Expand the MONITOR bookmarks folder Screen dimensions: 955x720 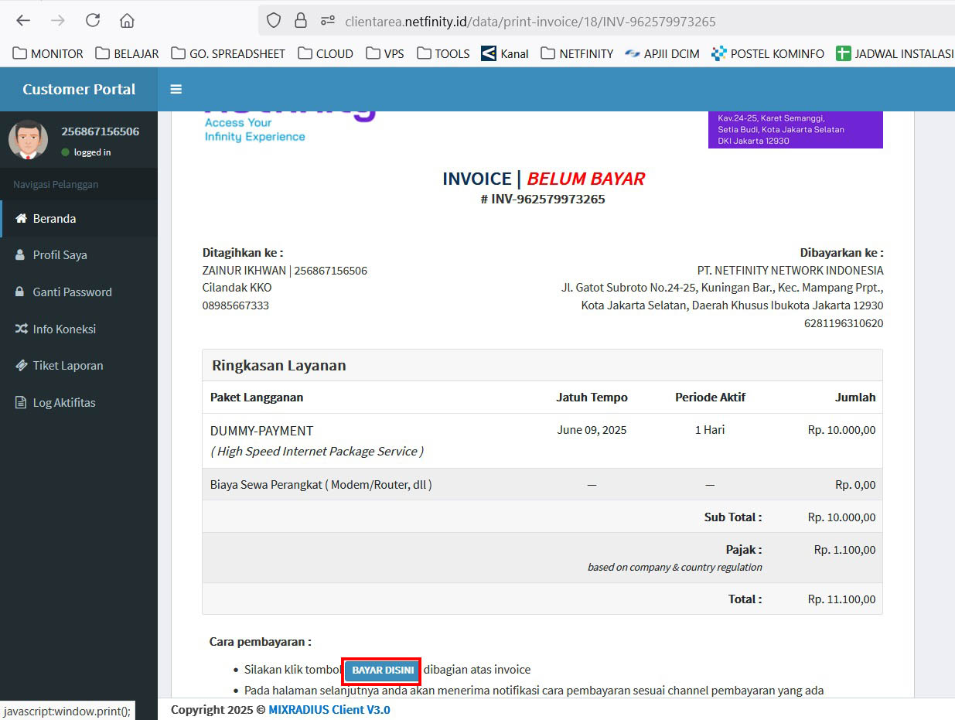[x=48, y=53]
